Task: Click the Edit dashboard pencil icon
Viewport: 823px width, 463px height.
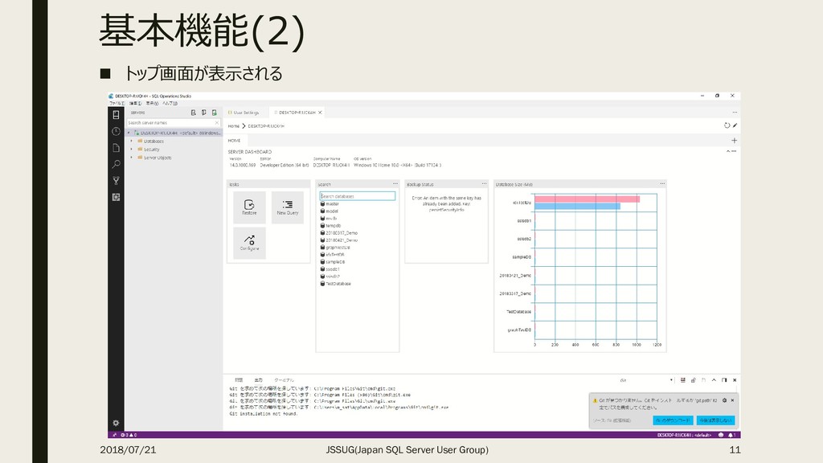Action: pyautogui.click(x=735, y=125)
